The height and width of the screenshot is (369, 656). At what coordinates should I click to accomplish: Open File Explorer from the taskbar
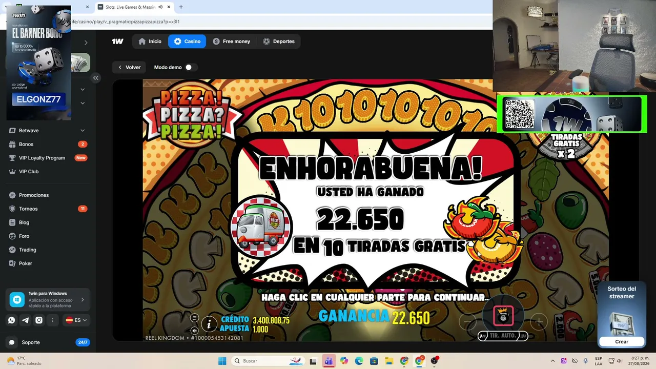pyautogui.click(x=389, y=361)
